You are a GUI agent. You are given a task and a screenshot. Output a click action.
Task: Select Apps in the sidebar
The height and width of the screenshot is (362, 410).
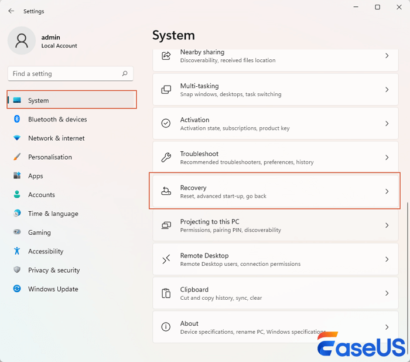point(36,176)
